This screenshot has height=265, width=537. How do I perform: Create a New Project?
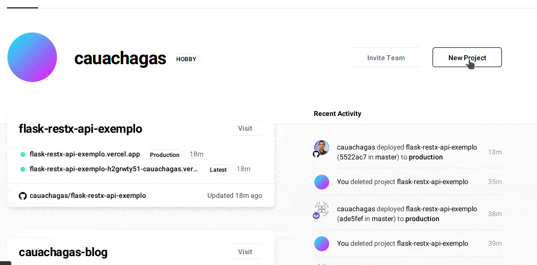tap(467, 58)
